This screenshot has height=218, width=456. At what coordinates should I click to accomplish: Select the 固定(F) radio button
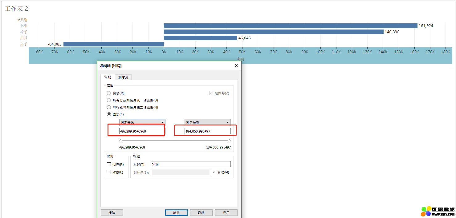[109, 114]
